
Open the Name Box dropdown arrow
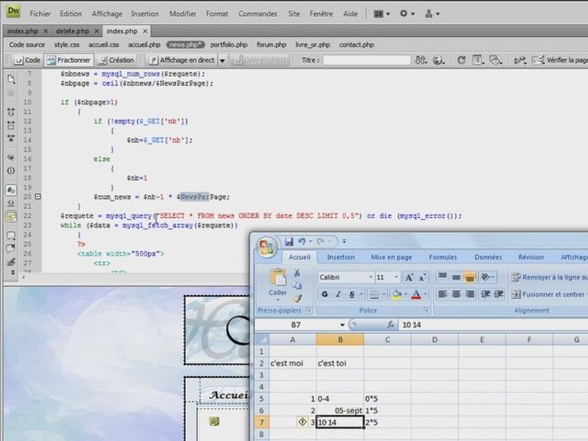coord(342,325)
